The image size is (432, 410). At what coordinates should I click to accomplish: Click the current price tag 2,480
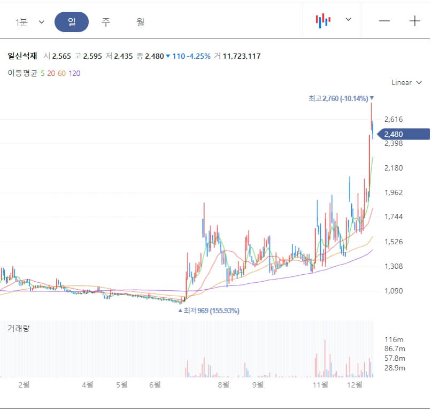pos(403,134)
